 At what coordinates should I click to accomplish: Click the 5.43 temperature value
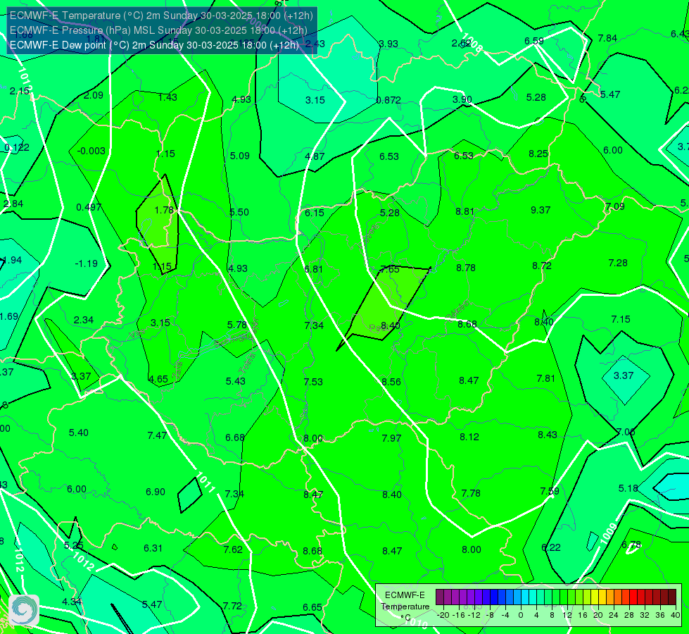tap(236, 381)
